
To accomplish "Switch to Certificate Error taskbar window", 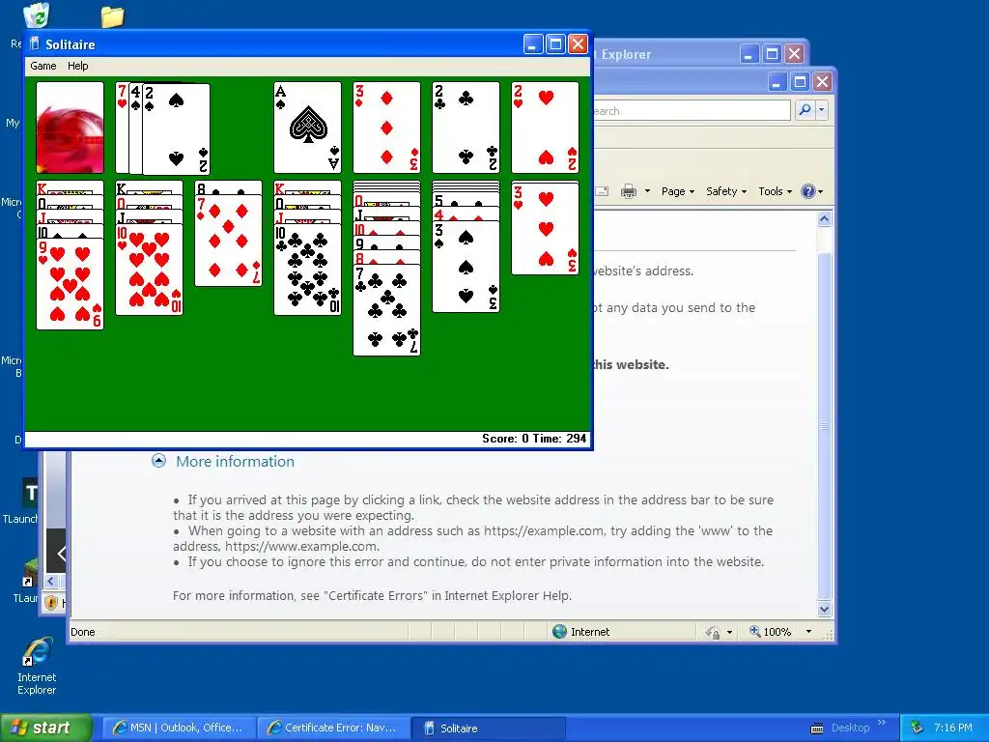I will pos(333,728).
